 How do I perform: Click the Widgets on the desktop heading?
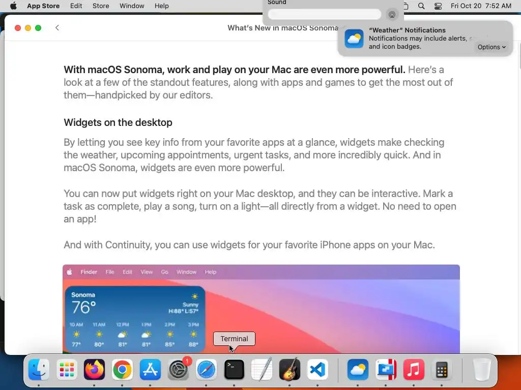point(118,122)
